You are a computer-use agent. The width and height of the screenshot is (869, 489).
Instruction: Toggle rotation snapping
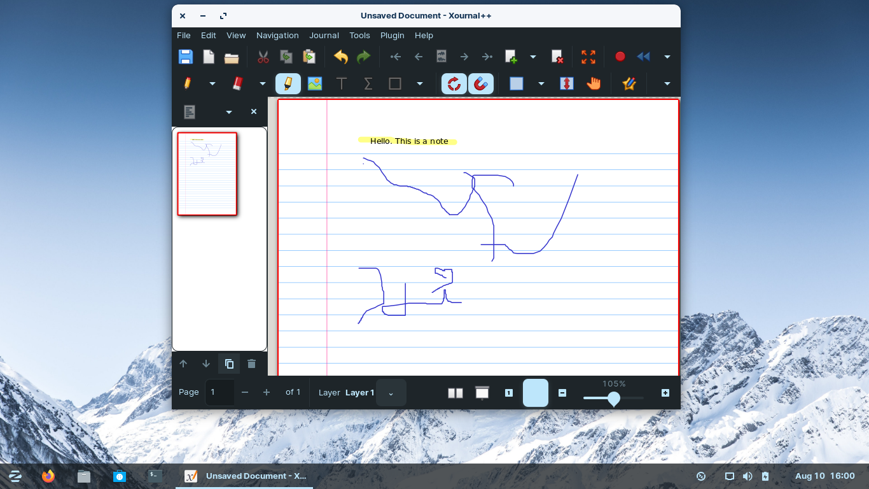click(x=454, y=83)
